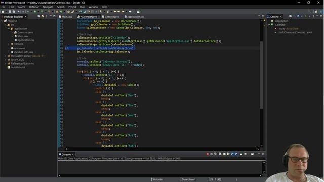
Task: Toggle Scroll Lock icon in Console toolbar
Action: (224, 154)
